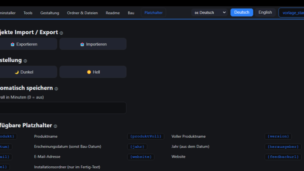The width and height of the screenshot is (304, 171).
Task: Show info for verfügbare Platzhalter heading
Action: (x=55, y=126)
